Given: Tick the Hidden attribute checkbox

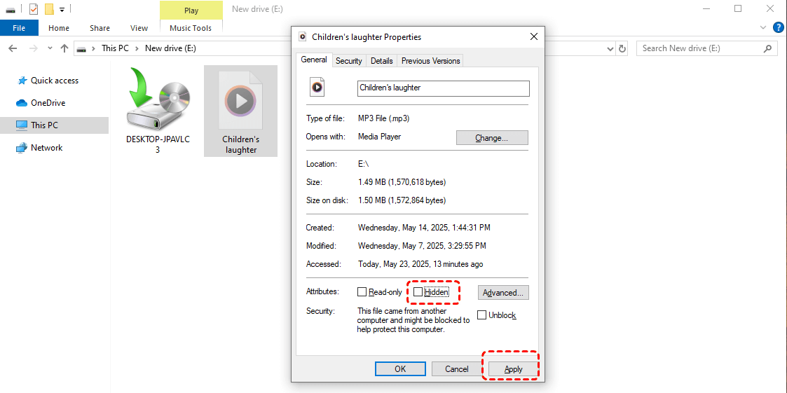Looking at the screenshot, I should (418, 291).
